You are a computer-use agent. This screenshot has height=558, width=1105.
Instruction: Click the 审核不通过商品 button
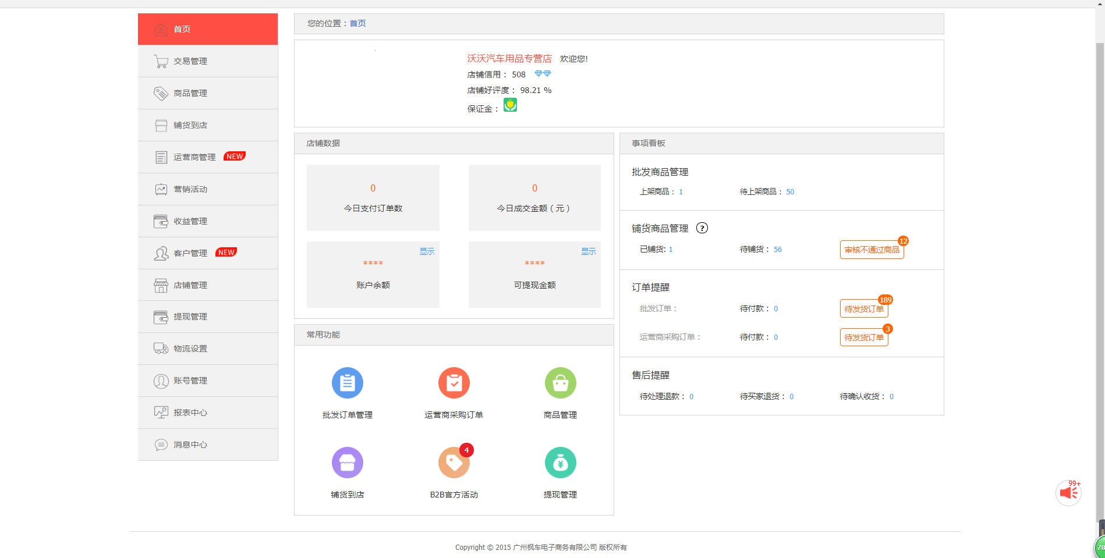872,249
